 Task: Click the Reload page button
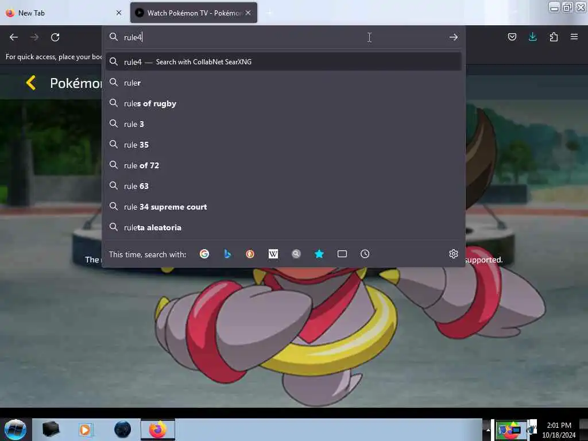coord(55,37)
